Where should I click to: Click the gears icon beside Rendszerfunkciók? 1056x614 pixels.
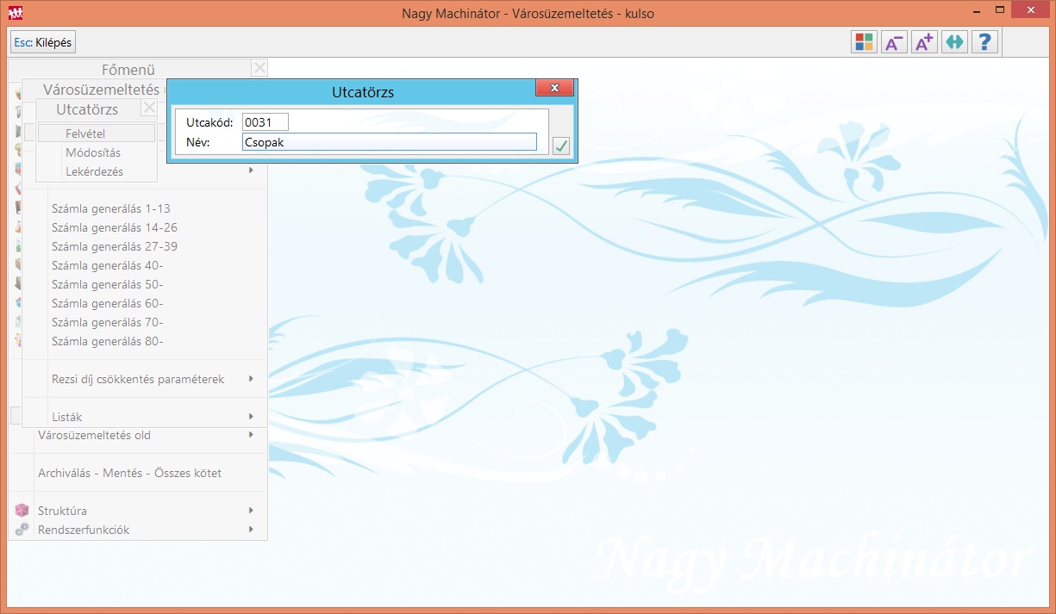pos(22,530)
